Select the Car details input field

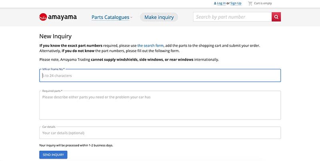pyautogui.click(x=160, y=133)
